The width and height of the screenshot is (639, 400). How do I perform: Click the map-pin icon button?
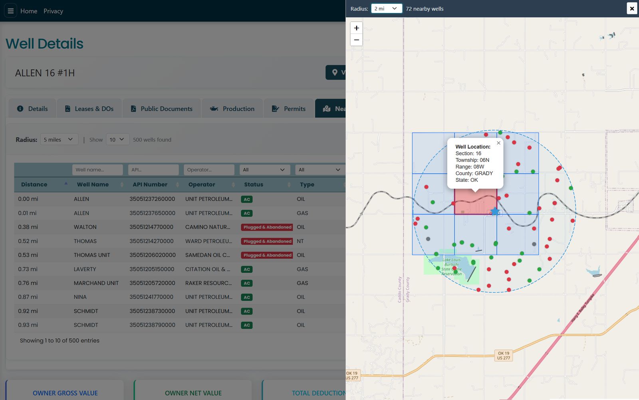coord(335,73)
